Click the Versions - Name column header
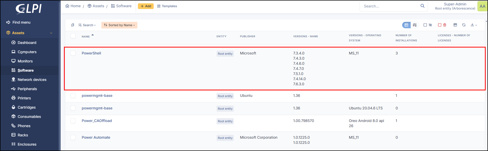The width and height of the screenshot is (488, 151). [x=305, y=36]
